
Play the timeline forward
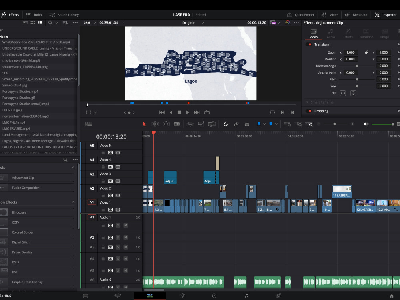click(x=188, y=112)
